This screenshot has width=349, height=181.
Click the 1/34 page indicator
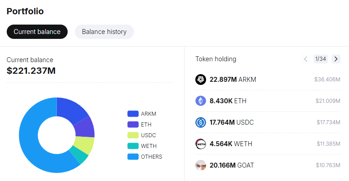pyautogui.click(x=320, y=59)
